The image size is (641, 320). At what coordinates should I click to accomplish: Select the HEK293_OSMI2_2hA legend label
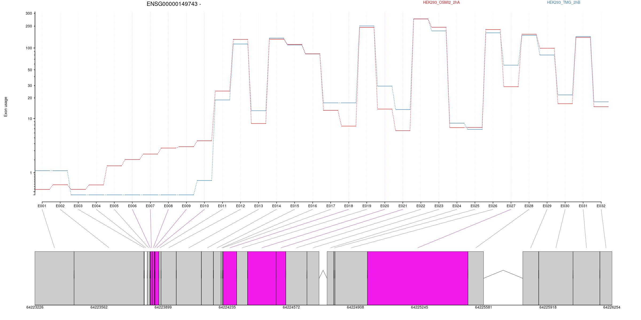pos(441,2)
